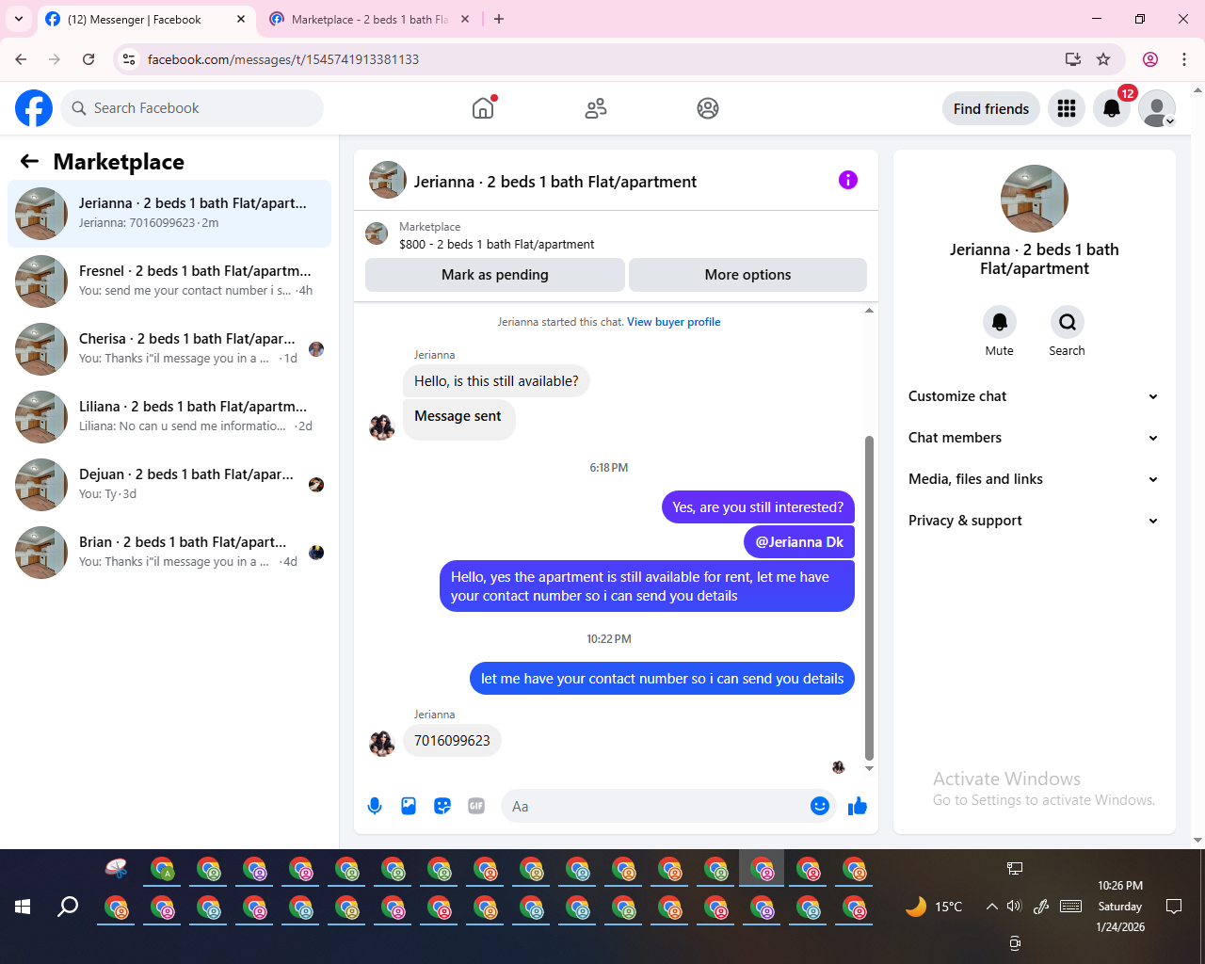The height and width of the screenshot is (964, 1205).
Task: Expand Customize chat section
Action: pos(1034,396)
